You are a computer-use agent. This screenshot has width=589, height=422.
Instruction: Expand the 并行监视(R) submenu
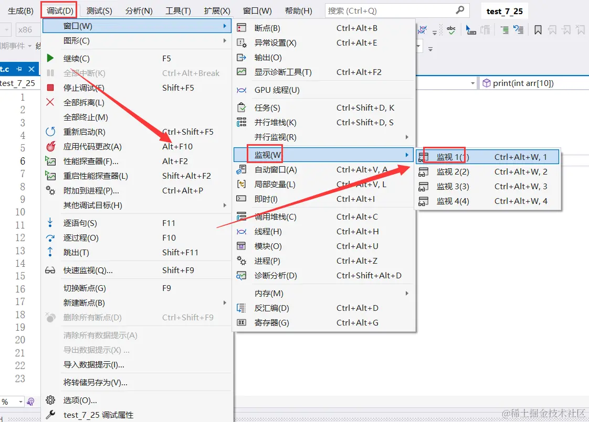coord(323,137)
